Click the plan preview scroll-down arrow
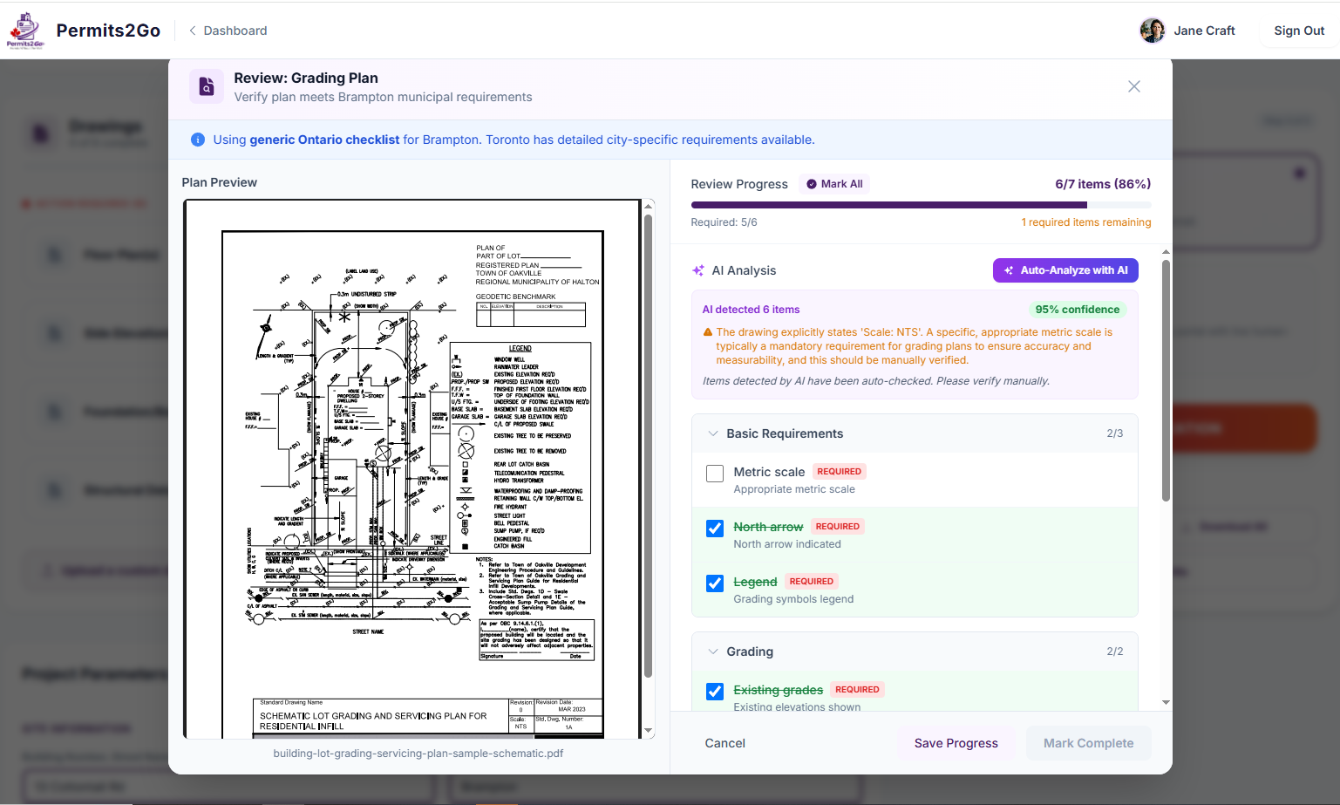Viewport: 1340px width, 805px height. coord(648,731)
